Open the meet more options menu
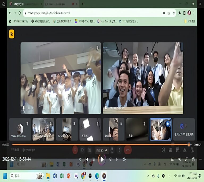The image size is (204, 182). click(119, 150)
